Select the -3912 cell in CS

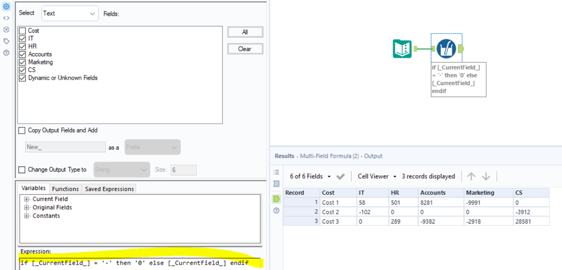[x=531, y=212]
